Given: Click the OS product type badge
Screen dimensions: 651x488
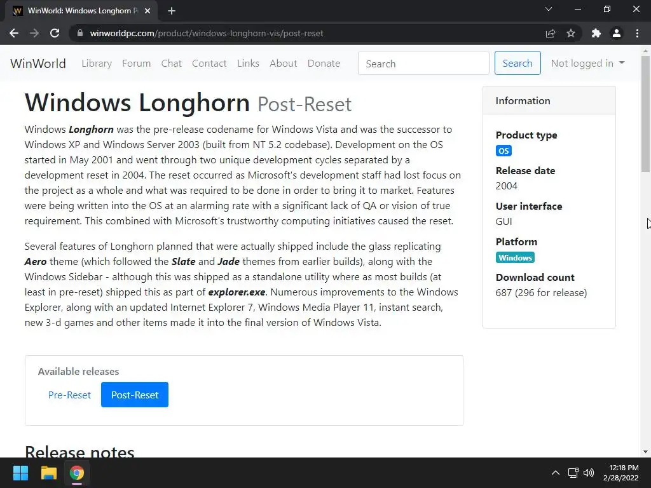Looking at the screenshot, I should (x=504, y=151).
